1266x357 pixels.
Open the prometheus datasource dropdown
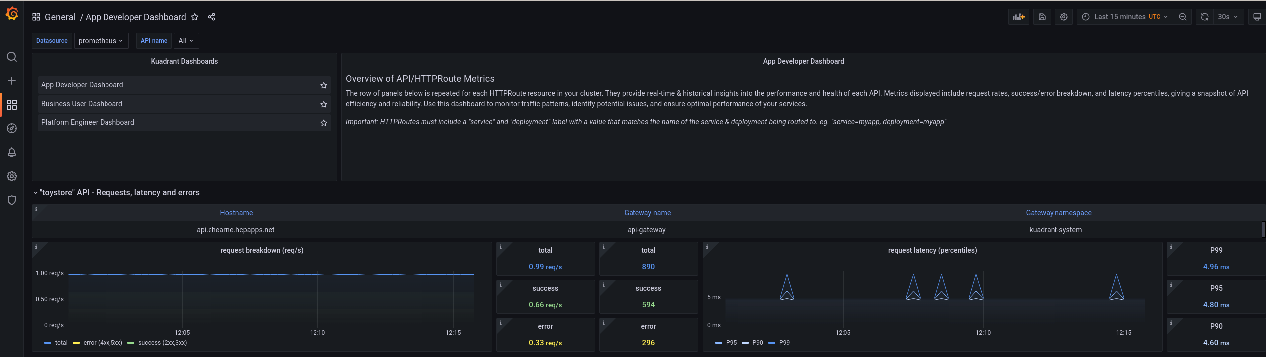coord(101,41)
